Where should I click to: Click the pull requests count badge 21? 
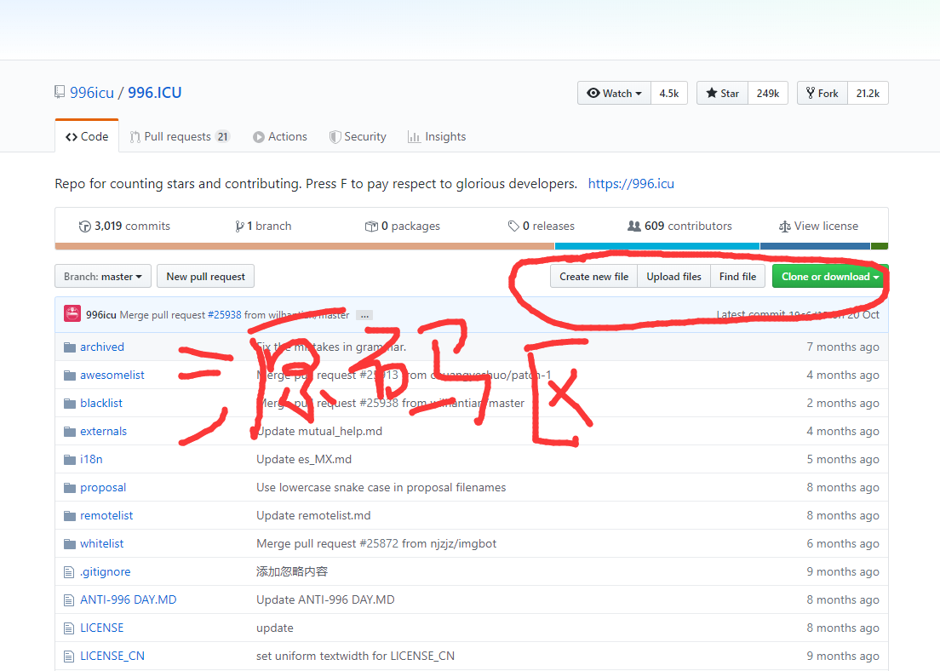(222, 137)
